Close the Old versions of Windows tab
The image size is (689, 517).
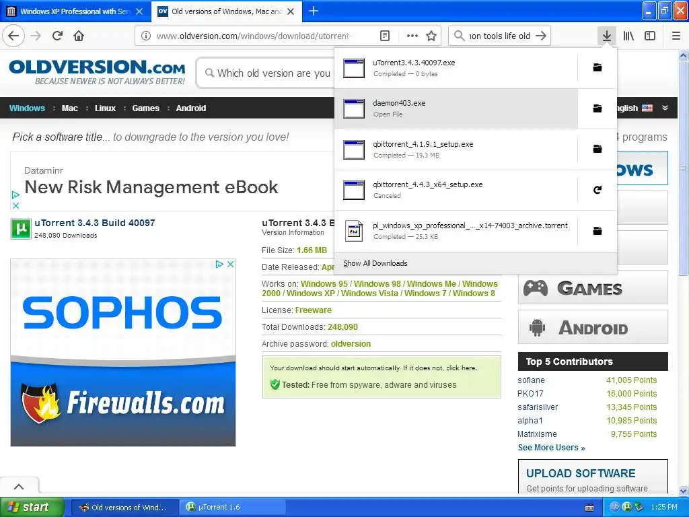click(291, 11)
